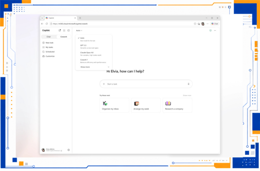Select the GPT 5.5 model
Viewport: 260px width, 171px height.
(94, 46)
